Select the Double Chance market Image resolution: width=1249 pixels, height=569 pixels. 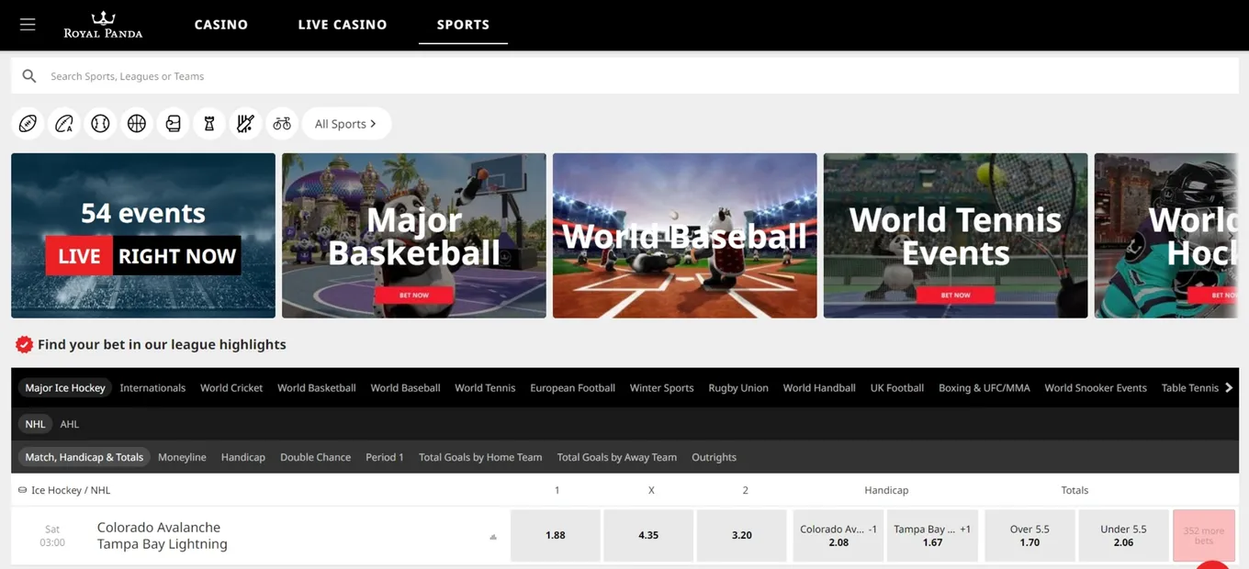pos(315,457)
